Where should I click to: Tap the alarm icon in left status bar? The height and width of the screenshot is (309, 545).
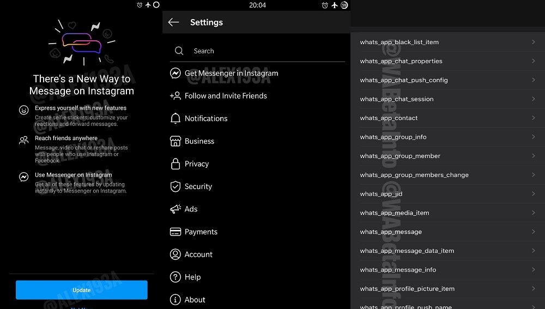(x=140, y=5)
